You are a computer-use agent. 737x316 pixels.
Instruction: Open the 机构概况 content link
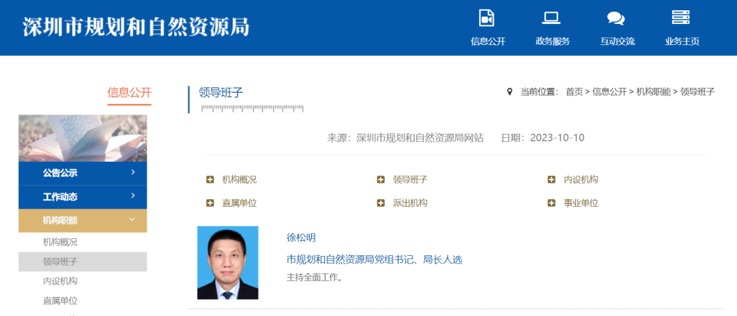[240, 179]
